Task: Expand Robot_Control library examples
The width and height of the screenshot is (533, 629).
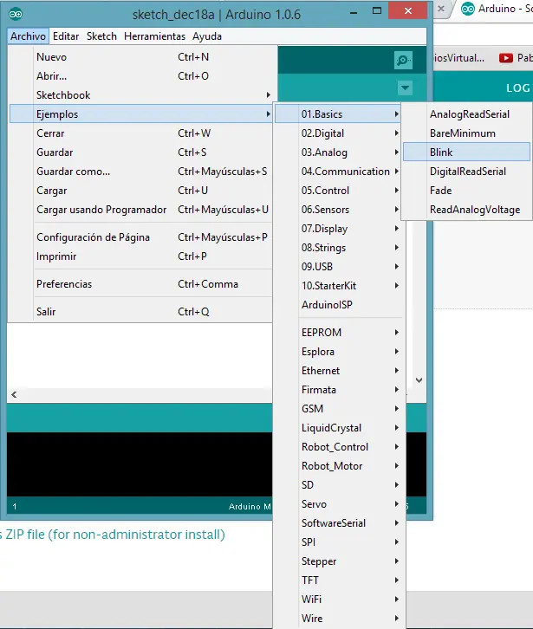Action: [x=338, y=447]
